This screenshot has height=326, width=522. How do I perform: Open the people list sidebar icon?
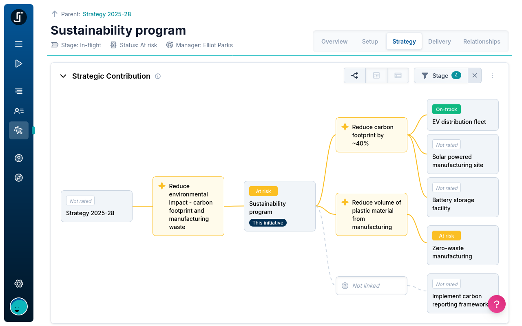[19, 110]
